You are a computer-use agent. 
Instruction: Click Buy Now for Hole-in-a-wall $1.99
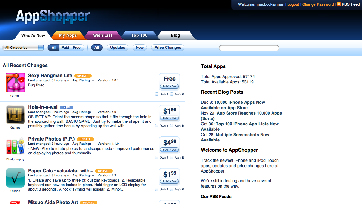[170, 118]
